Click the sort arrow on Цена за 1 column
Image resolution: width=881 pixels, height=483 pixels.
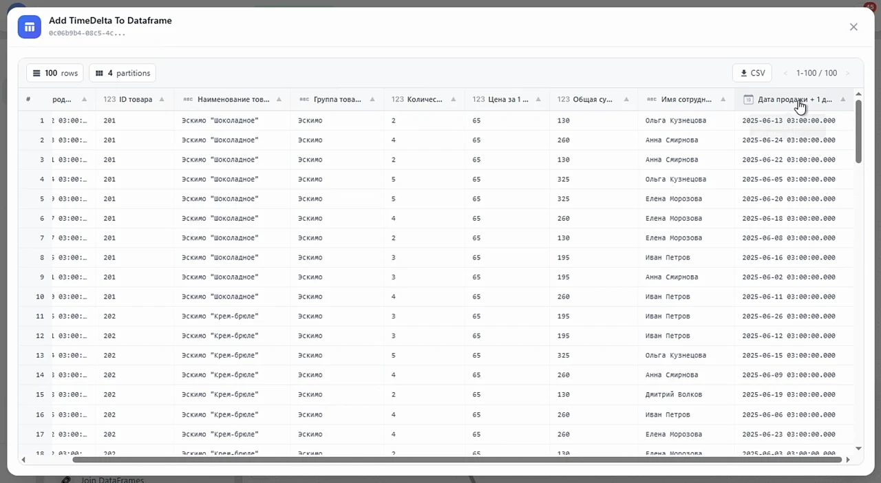pos(538,99)
